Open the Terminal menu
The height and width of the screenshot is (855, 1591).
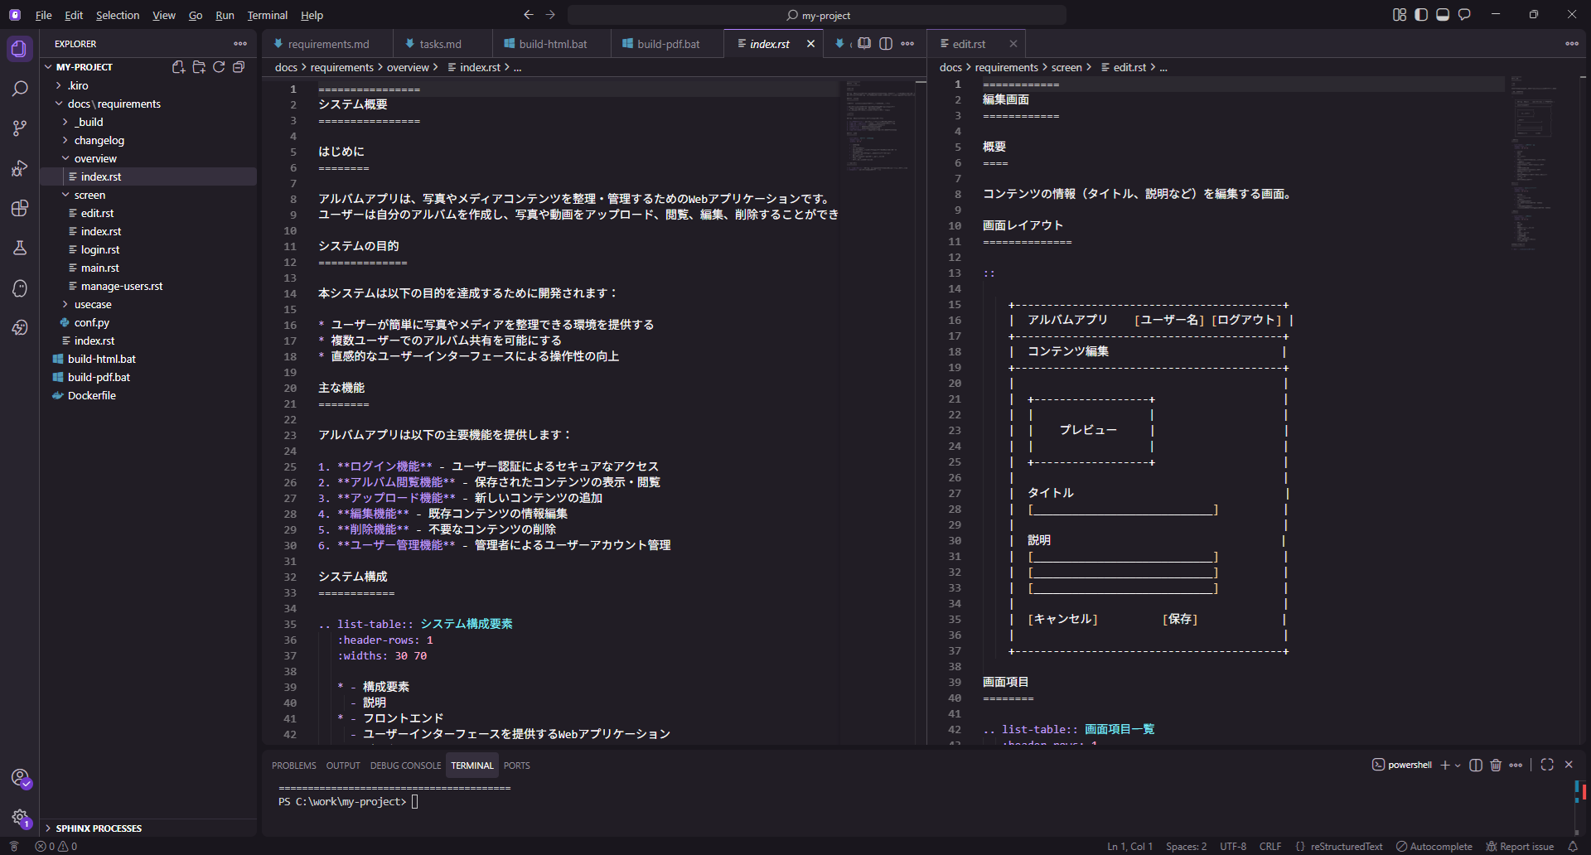[267, 15]
